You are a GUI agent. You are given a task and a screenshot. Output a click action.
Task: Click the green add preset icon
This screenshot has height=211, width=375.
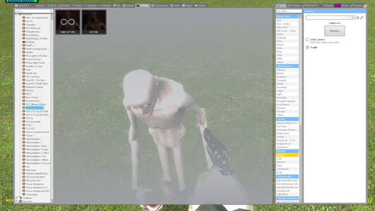(358, 18)
